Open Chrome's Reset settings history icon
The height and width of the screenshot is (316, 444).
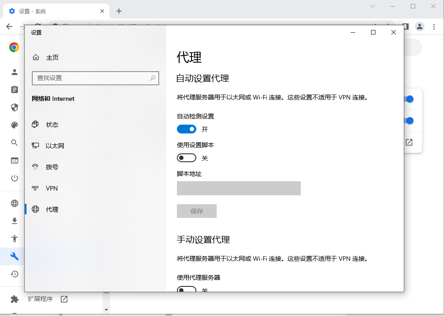[x=15, y=274]
